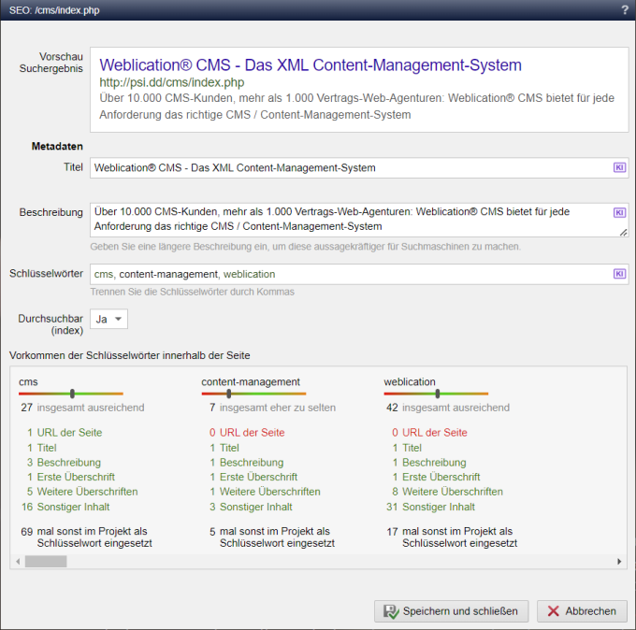
Task: Click the scroll left arrow of keyword panel
Action: (18, 562)
